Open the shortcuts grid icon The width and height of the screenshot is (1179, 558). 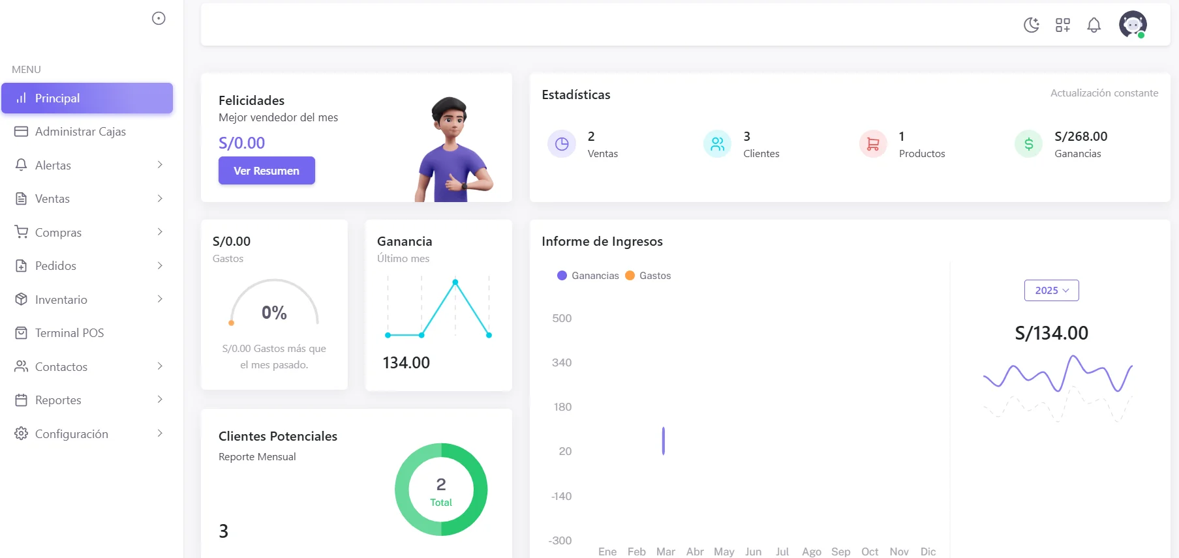click(x=1063, y=25)
